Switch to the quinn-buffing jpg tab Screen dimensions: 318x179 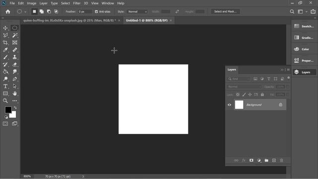[70, 20]
